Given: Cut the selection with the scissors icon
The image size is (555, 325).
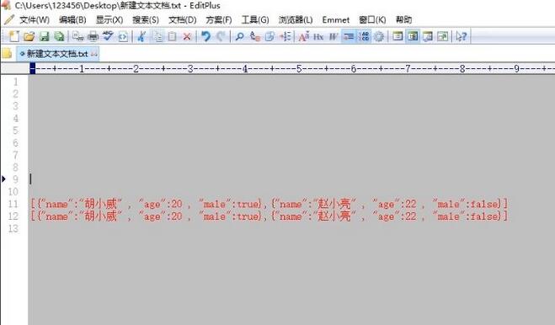Looking at the screenshot, I should pyautogui.click(x=141, y=36).
